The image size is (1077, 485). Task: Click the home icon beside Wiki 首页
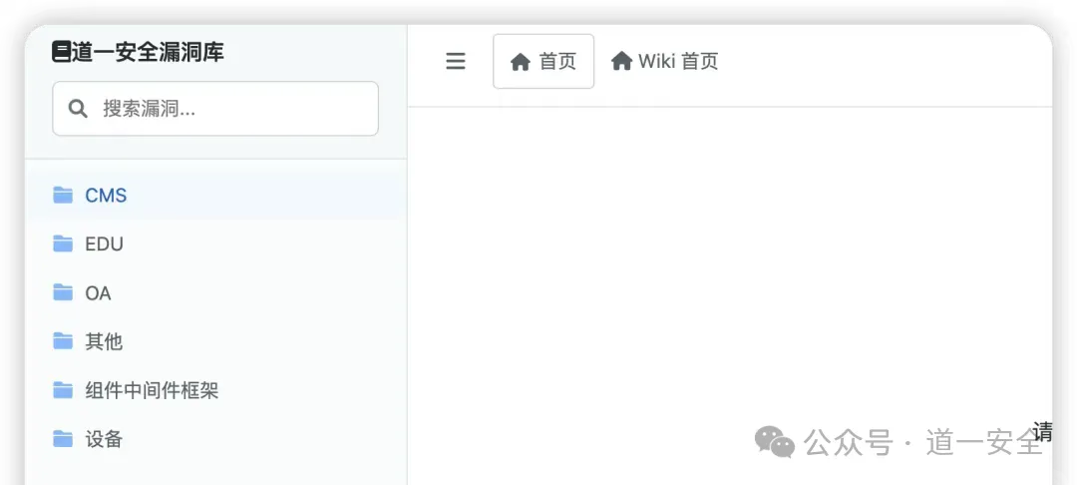(621, 61)
